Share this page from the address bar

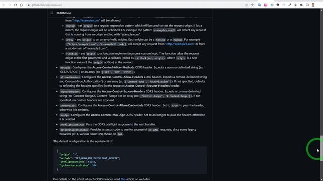pyautogui.click(x=247, y=5)
